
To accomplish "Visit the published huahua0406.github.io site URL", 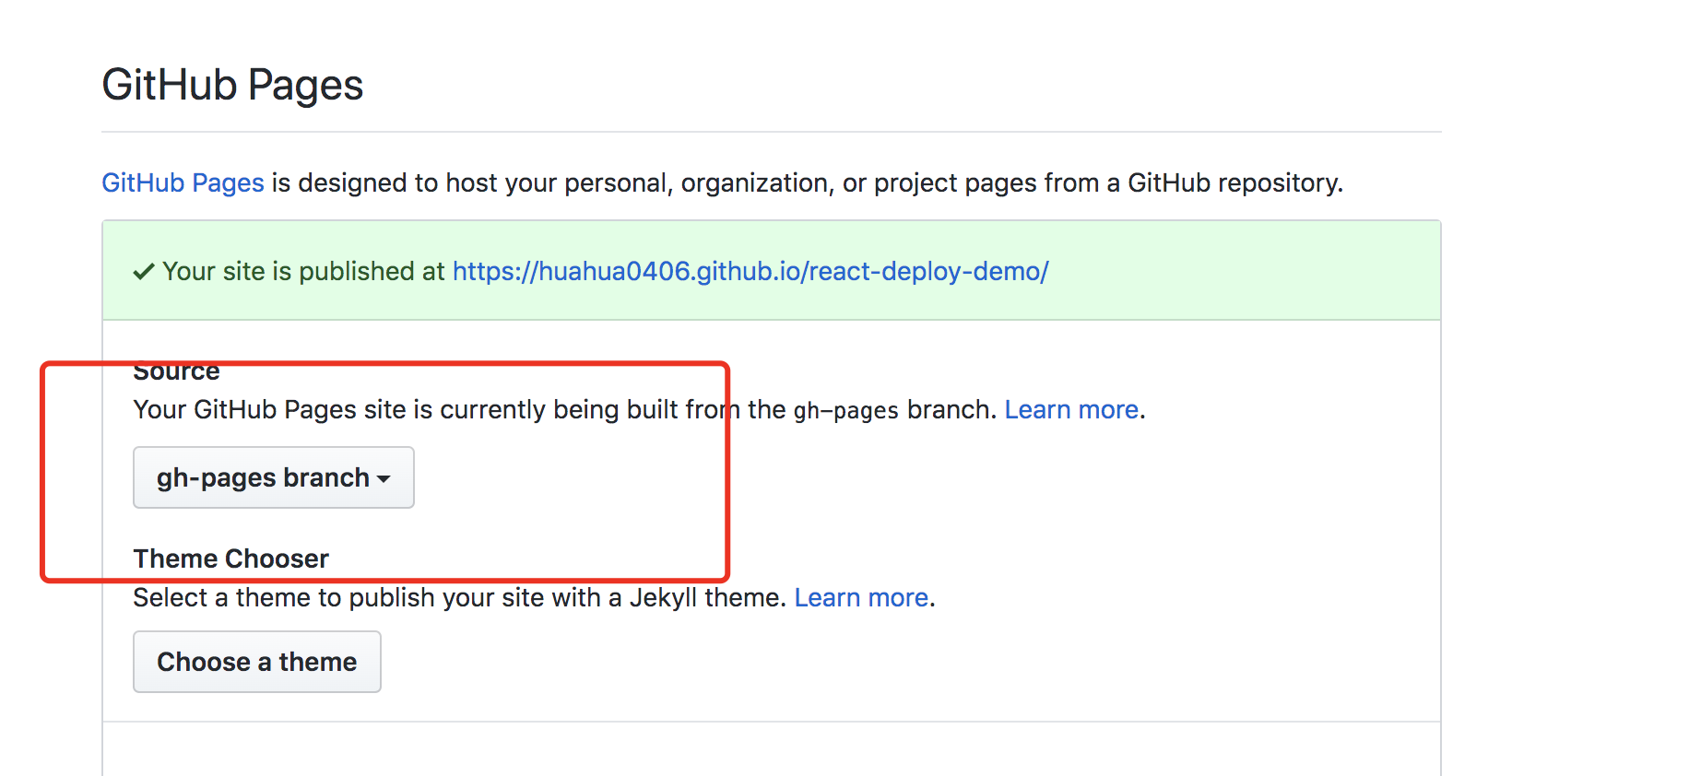I will pos(750,271).
